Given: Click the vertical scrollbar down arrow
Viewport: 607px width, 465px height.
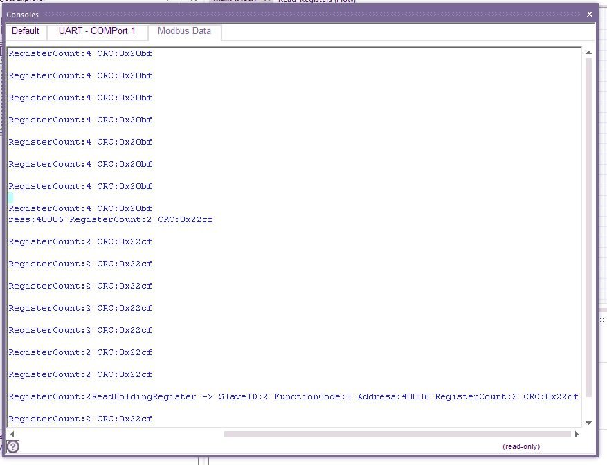Looking at the screenshot, I should pyautogui.click(x=588, y=423).
